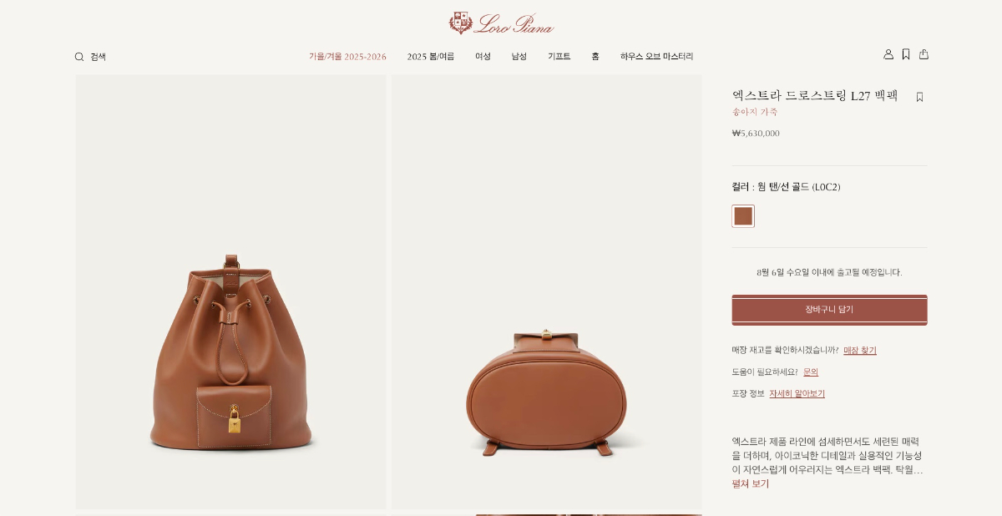
Task: Open saved wishlist bookmark icon in header
Action: 906,54
